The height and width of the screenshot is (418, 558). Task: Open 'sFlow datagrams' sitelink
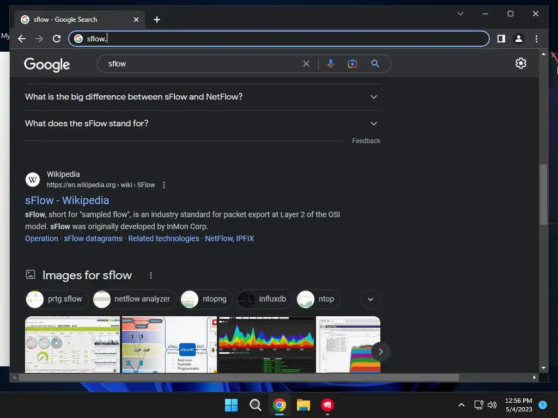93,238
